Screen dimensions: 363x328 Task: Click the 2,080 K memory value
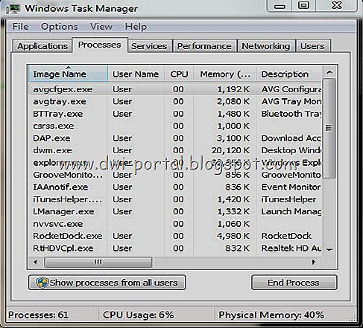(x=233, y=102)
